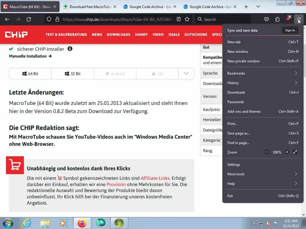
Task: Close the MacroTube (64 Bit) tab
Action: pyautogui.click(x=55, y=7)
